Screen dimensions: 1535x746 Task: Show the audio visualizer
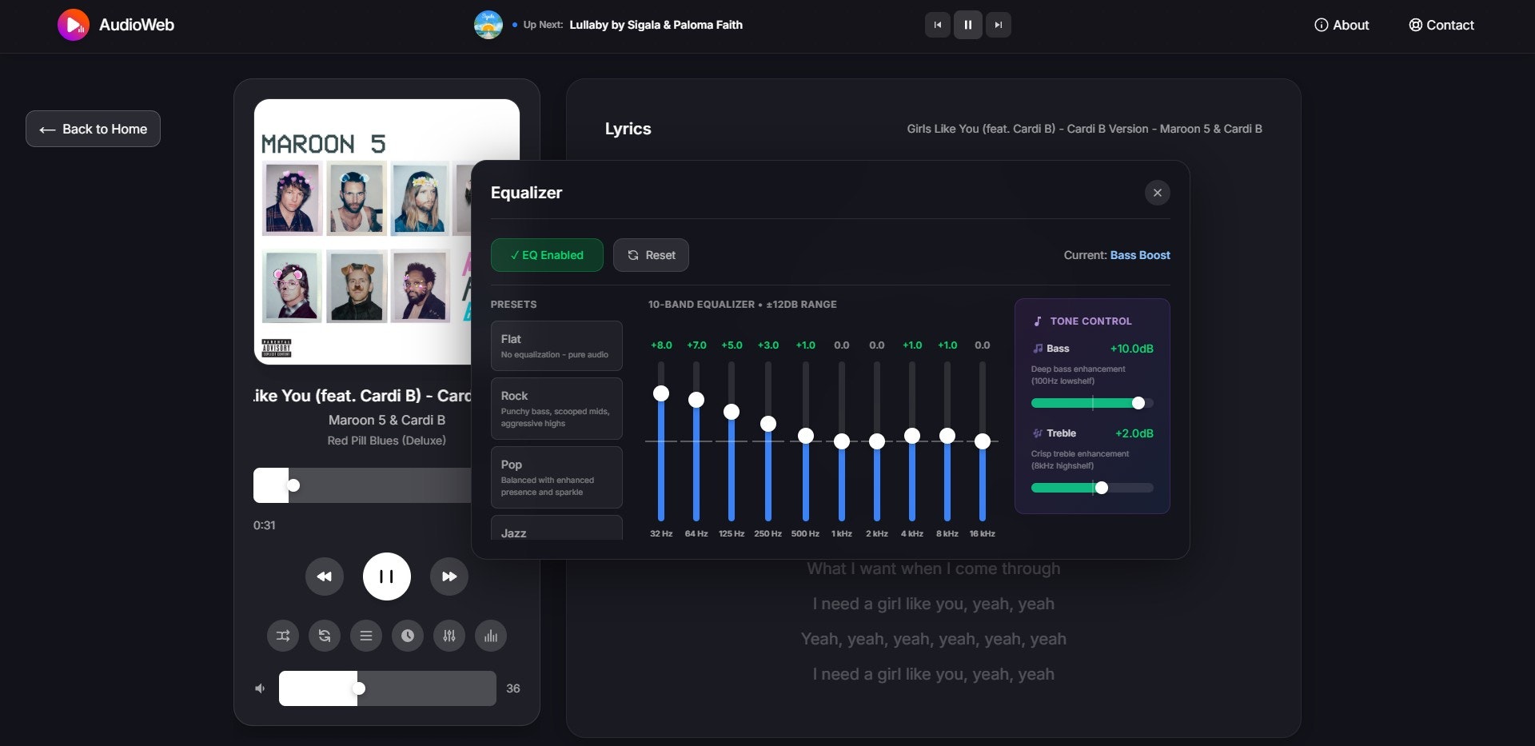pyautogui.click(x=490, y=636)
